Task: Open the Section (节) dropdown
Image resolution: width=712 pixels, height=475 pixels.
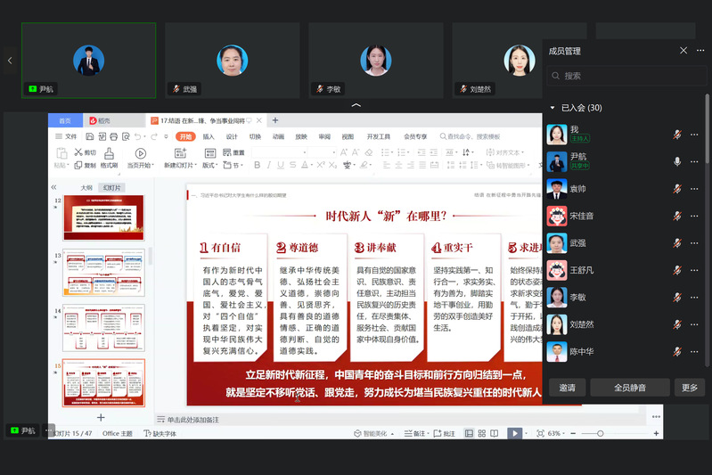Action: tap(233, 165)
